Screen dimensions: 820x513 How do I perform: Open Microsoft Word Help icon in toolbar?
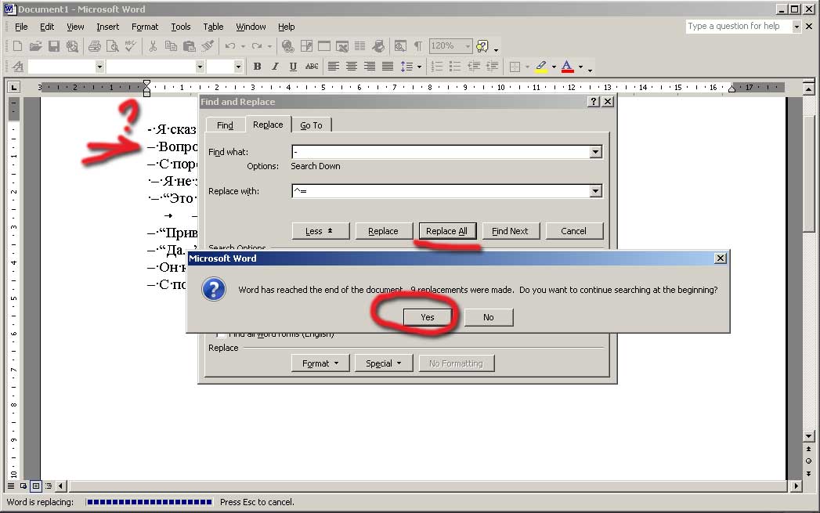[482, 46]
